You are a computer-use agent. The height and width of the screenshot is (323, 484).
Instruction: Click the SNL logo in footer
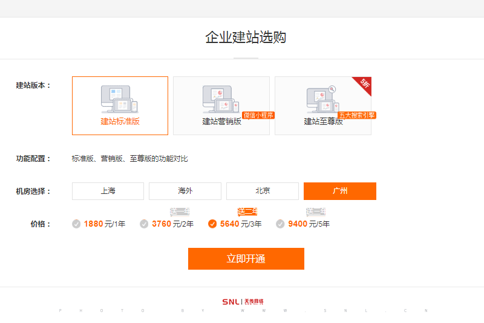tap(243, 301)
